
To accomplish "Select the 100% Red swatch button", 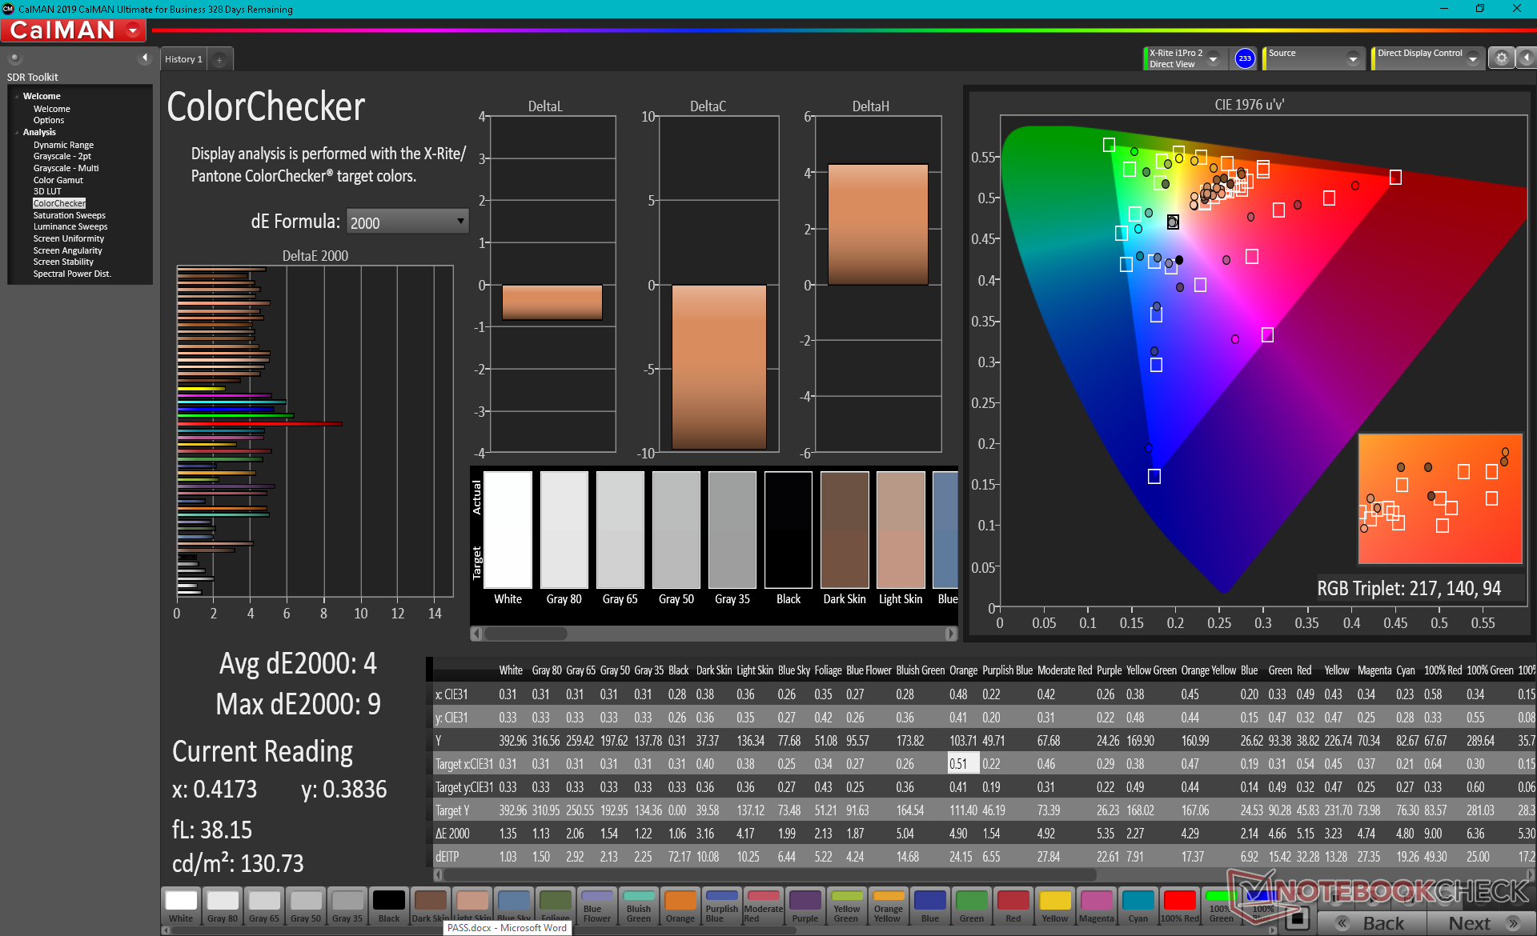I will click(1180, 906).
